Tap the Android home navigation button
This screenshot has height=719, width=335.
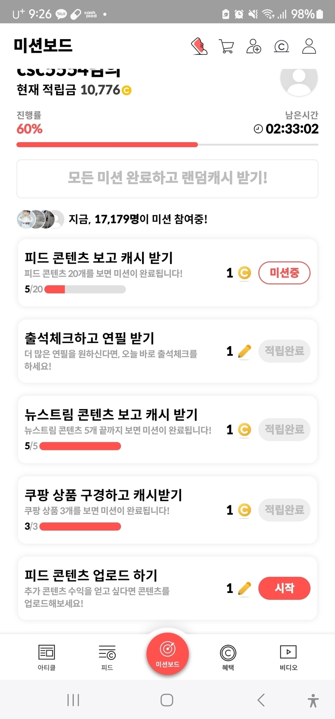(167, 700)
